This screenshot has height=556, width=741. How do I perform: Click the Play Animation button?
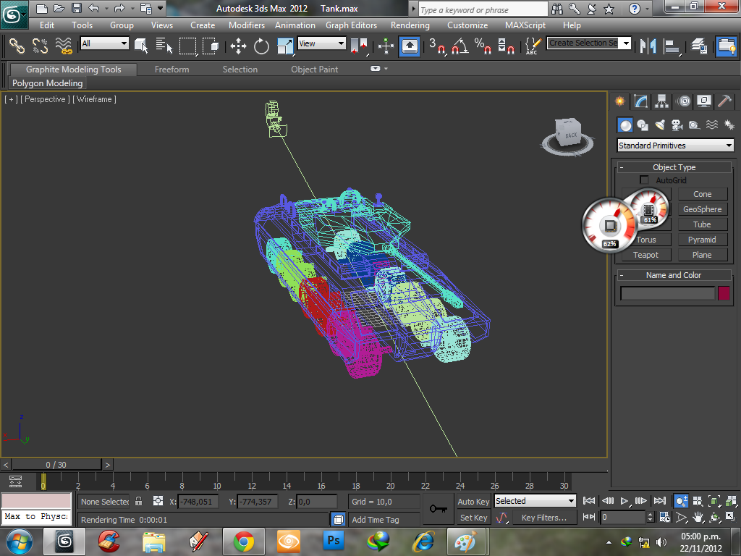(624, 501)
